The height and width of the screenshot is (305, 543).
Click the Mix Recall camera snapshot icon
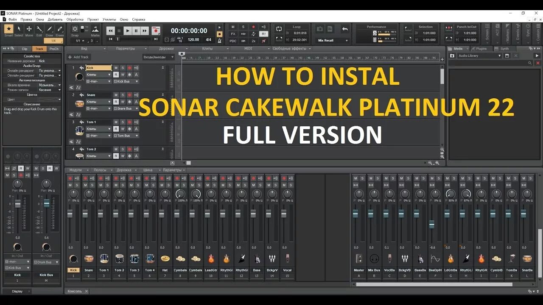(x=320, y=29)
